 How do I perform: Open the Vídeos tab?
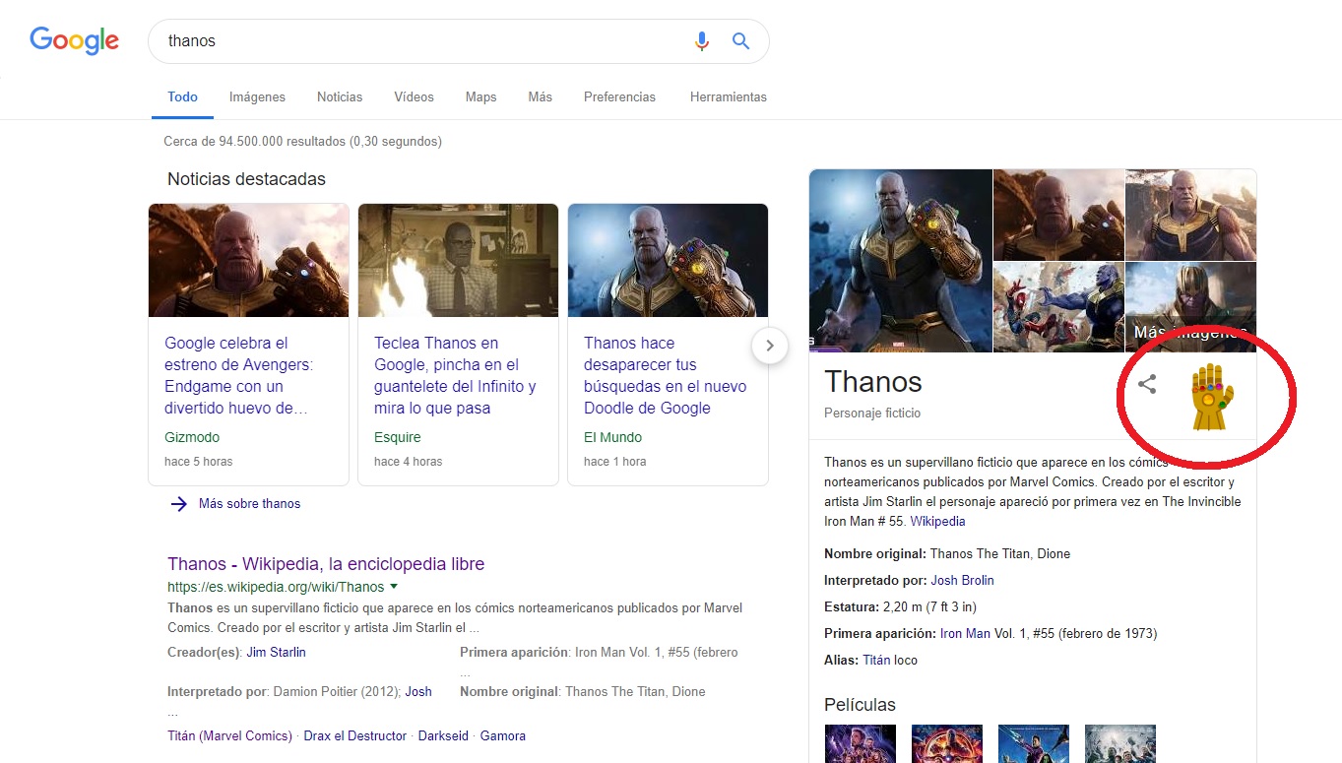[x=414, y=97]
